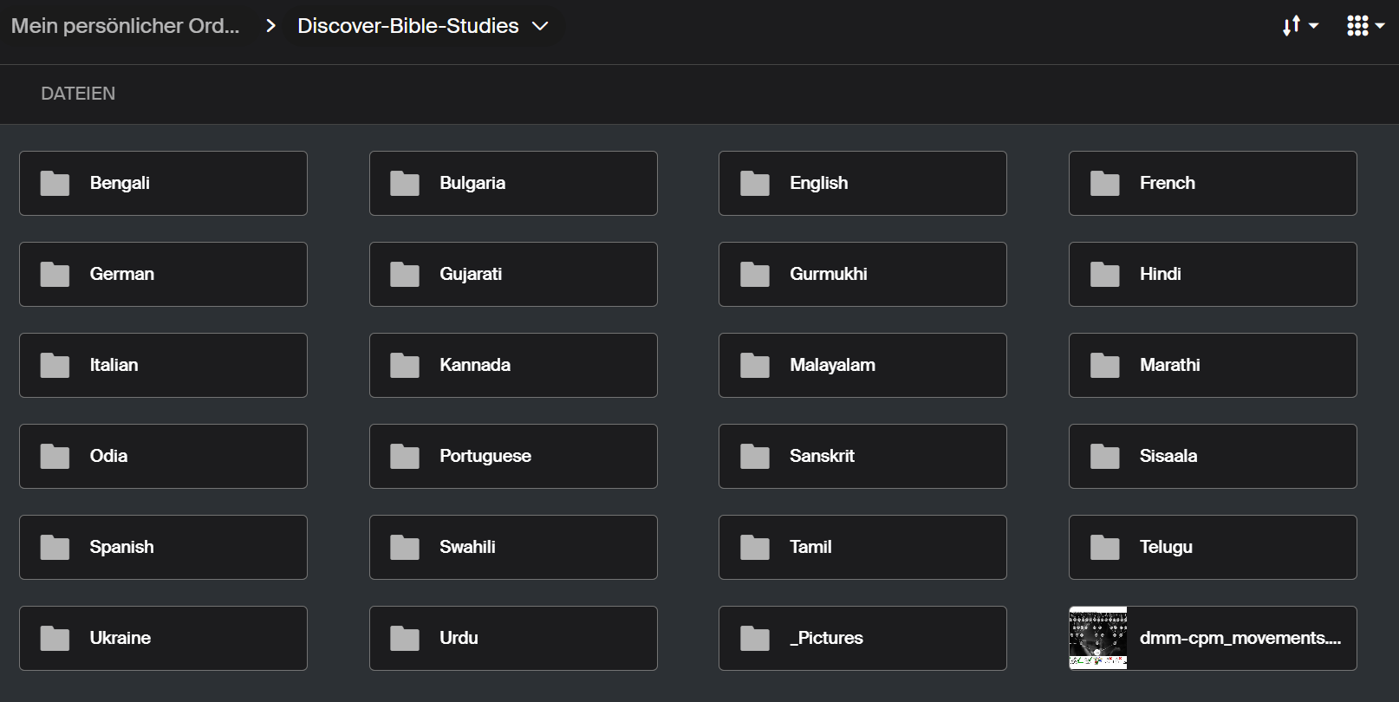Click the Bengali folder icon

[x=55, y=183]
